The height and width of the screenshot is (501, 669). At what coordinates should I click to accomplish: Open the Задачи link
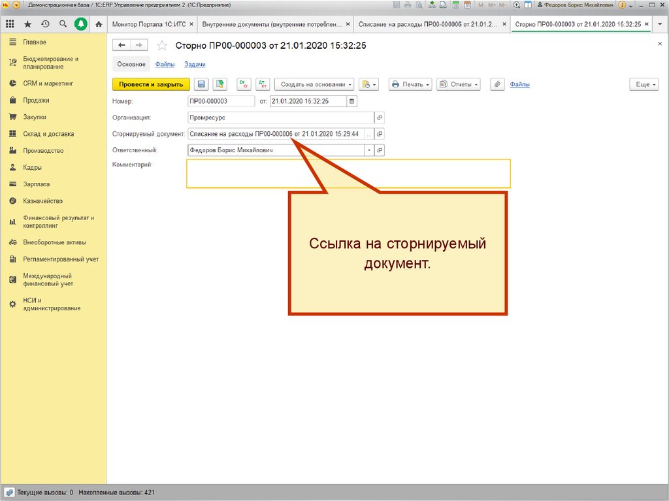point(195,65)
